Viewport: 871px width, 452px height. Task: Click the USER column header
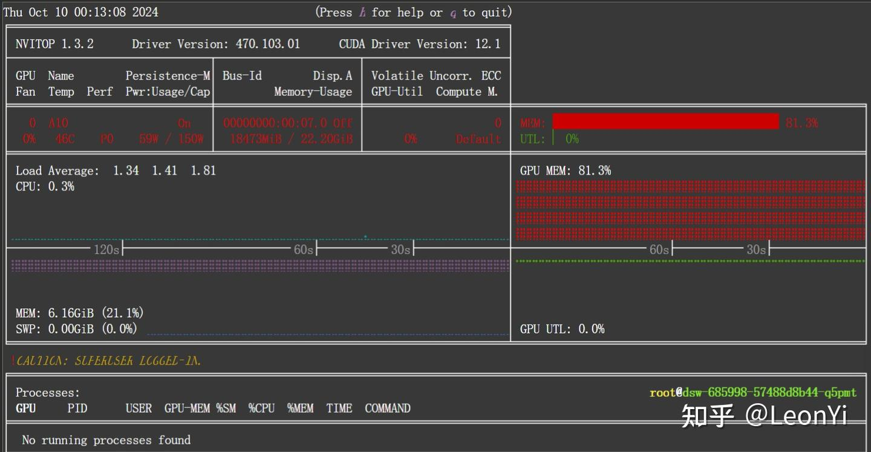[x=139, y=408]
